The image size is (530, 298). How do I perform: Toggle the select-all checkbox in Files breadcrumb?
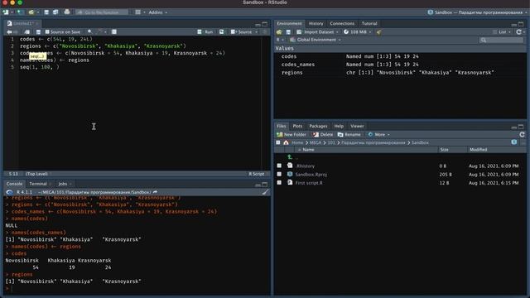(278, 142)
